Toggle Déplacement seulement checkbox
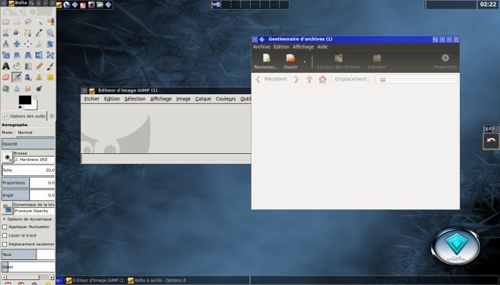The height and width of the screenshot is (285, 500). point(5,244)
